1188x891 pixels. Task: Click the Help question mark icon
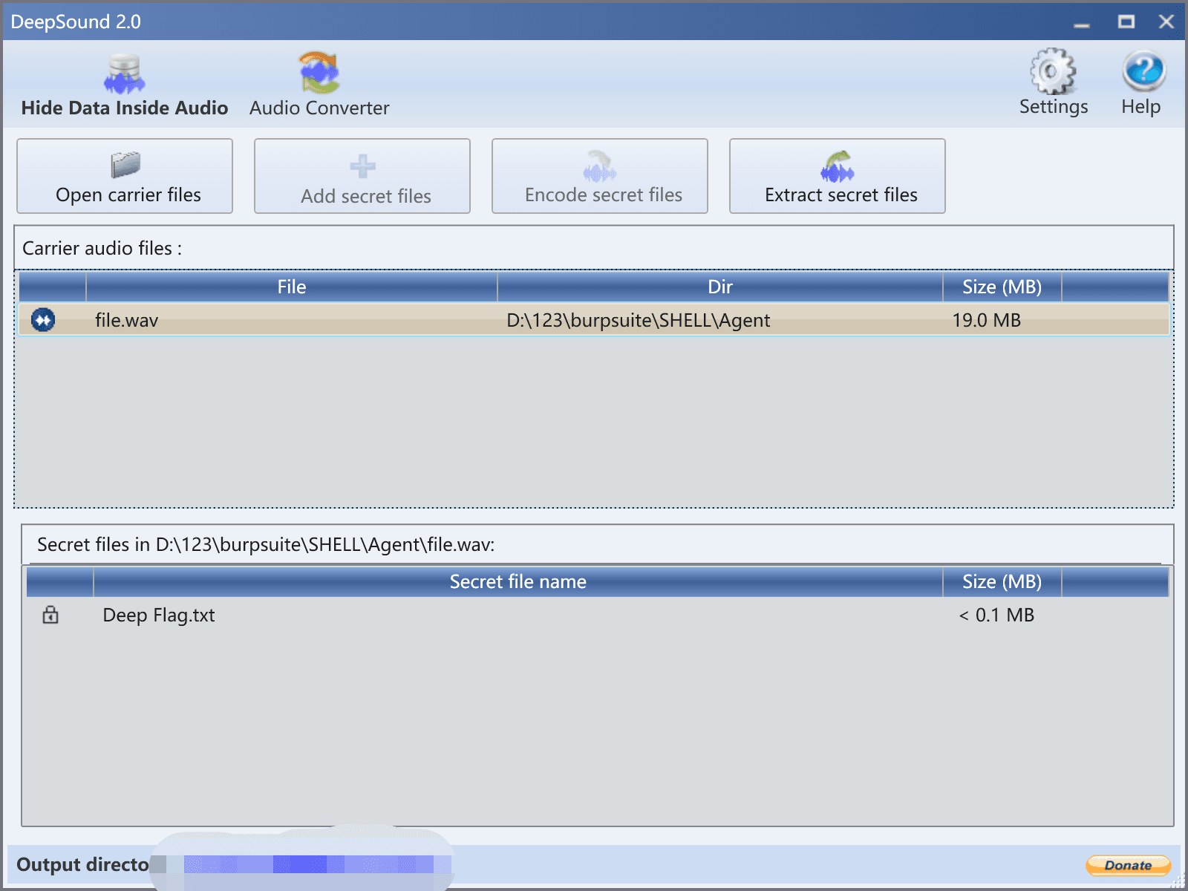pos(1142,82)
